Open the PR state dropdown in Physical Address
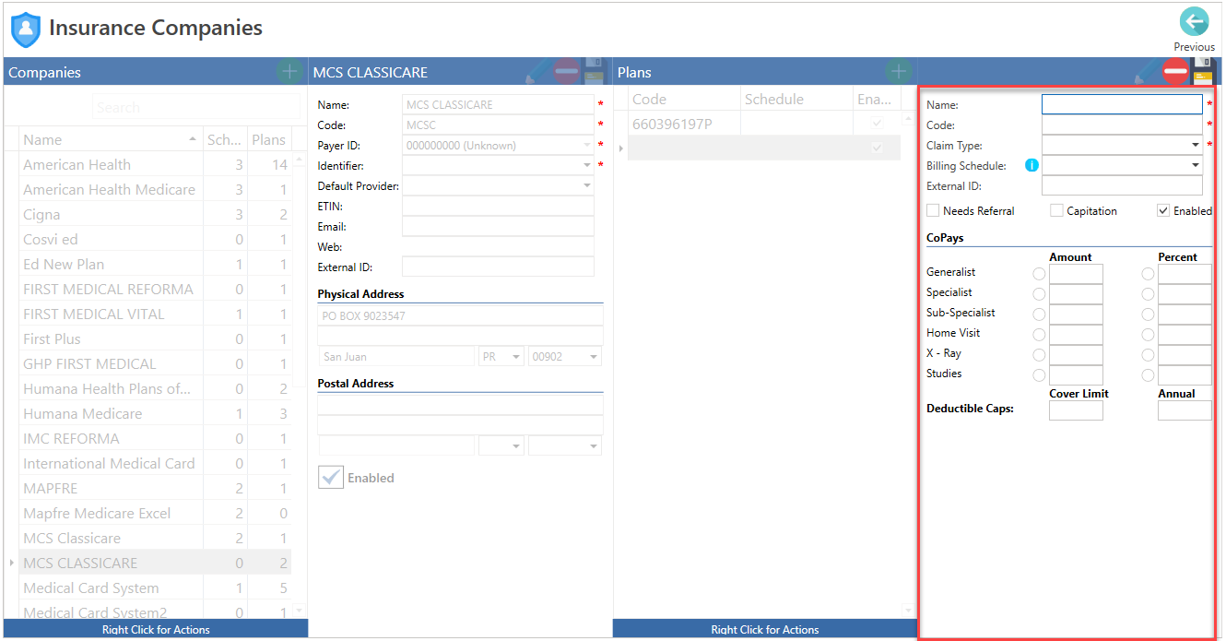The image size is (1226, 641). pyautogui.click(x=516, y=356)
